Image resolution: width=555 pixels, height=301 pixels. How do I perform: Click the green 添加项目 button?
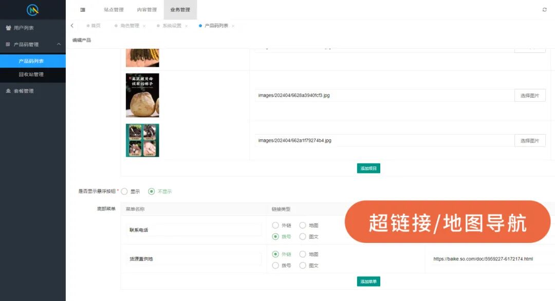[368, 168]
